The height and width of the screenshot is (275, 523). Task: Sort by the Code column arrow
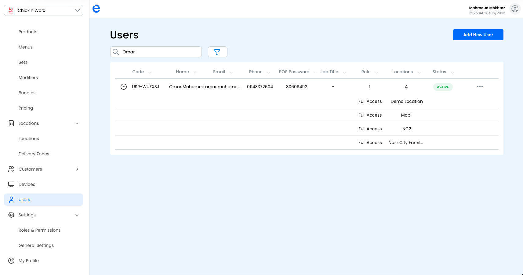(x=150, y=72)
